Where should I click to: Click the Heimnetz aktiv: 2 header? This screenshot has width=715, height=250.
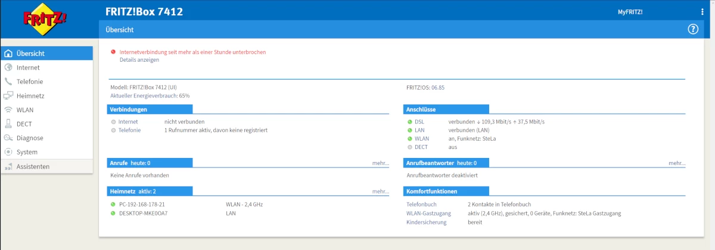[150, 192]
